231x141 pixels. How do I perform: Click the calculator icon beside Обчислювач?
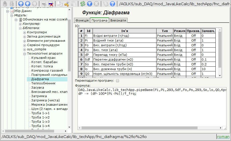coord(21,20)
